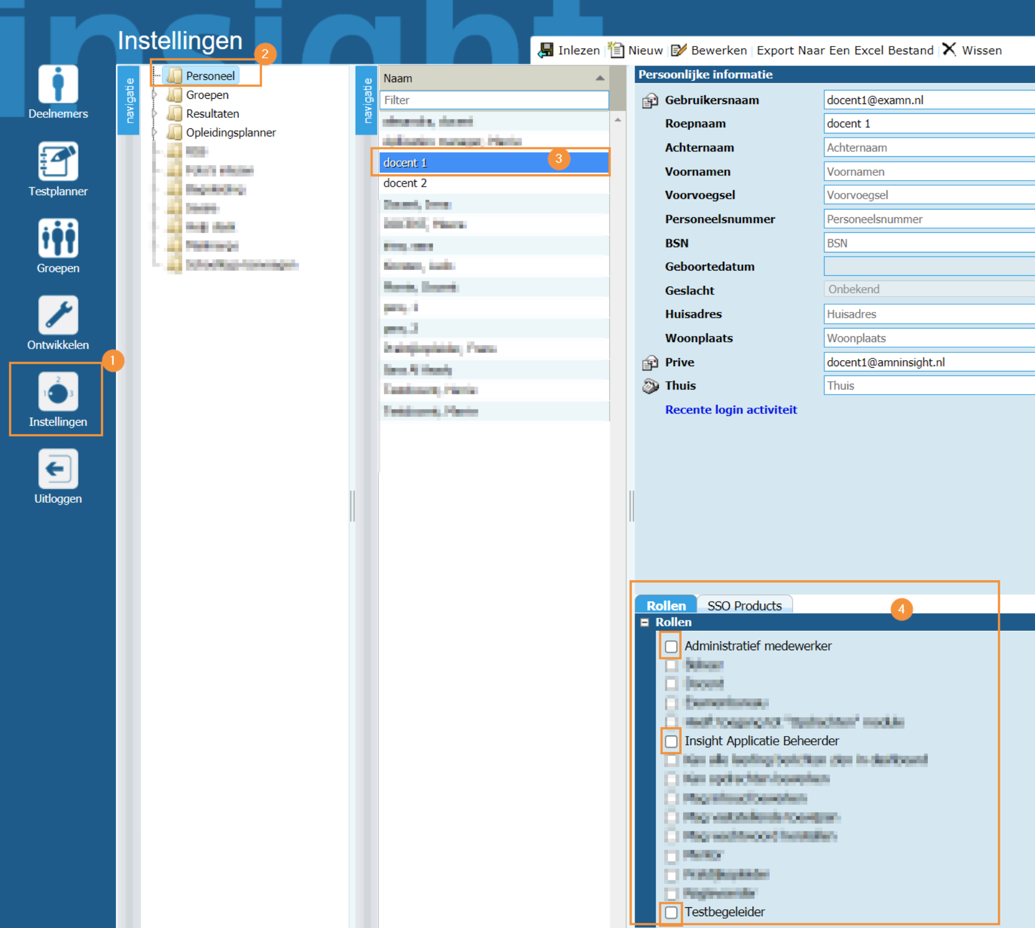Screen dimensions: 1035x928
Task: Open the Deelnemers section icon
Action: click(58, 84)
